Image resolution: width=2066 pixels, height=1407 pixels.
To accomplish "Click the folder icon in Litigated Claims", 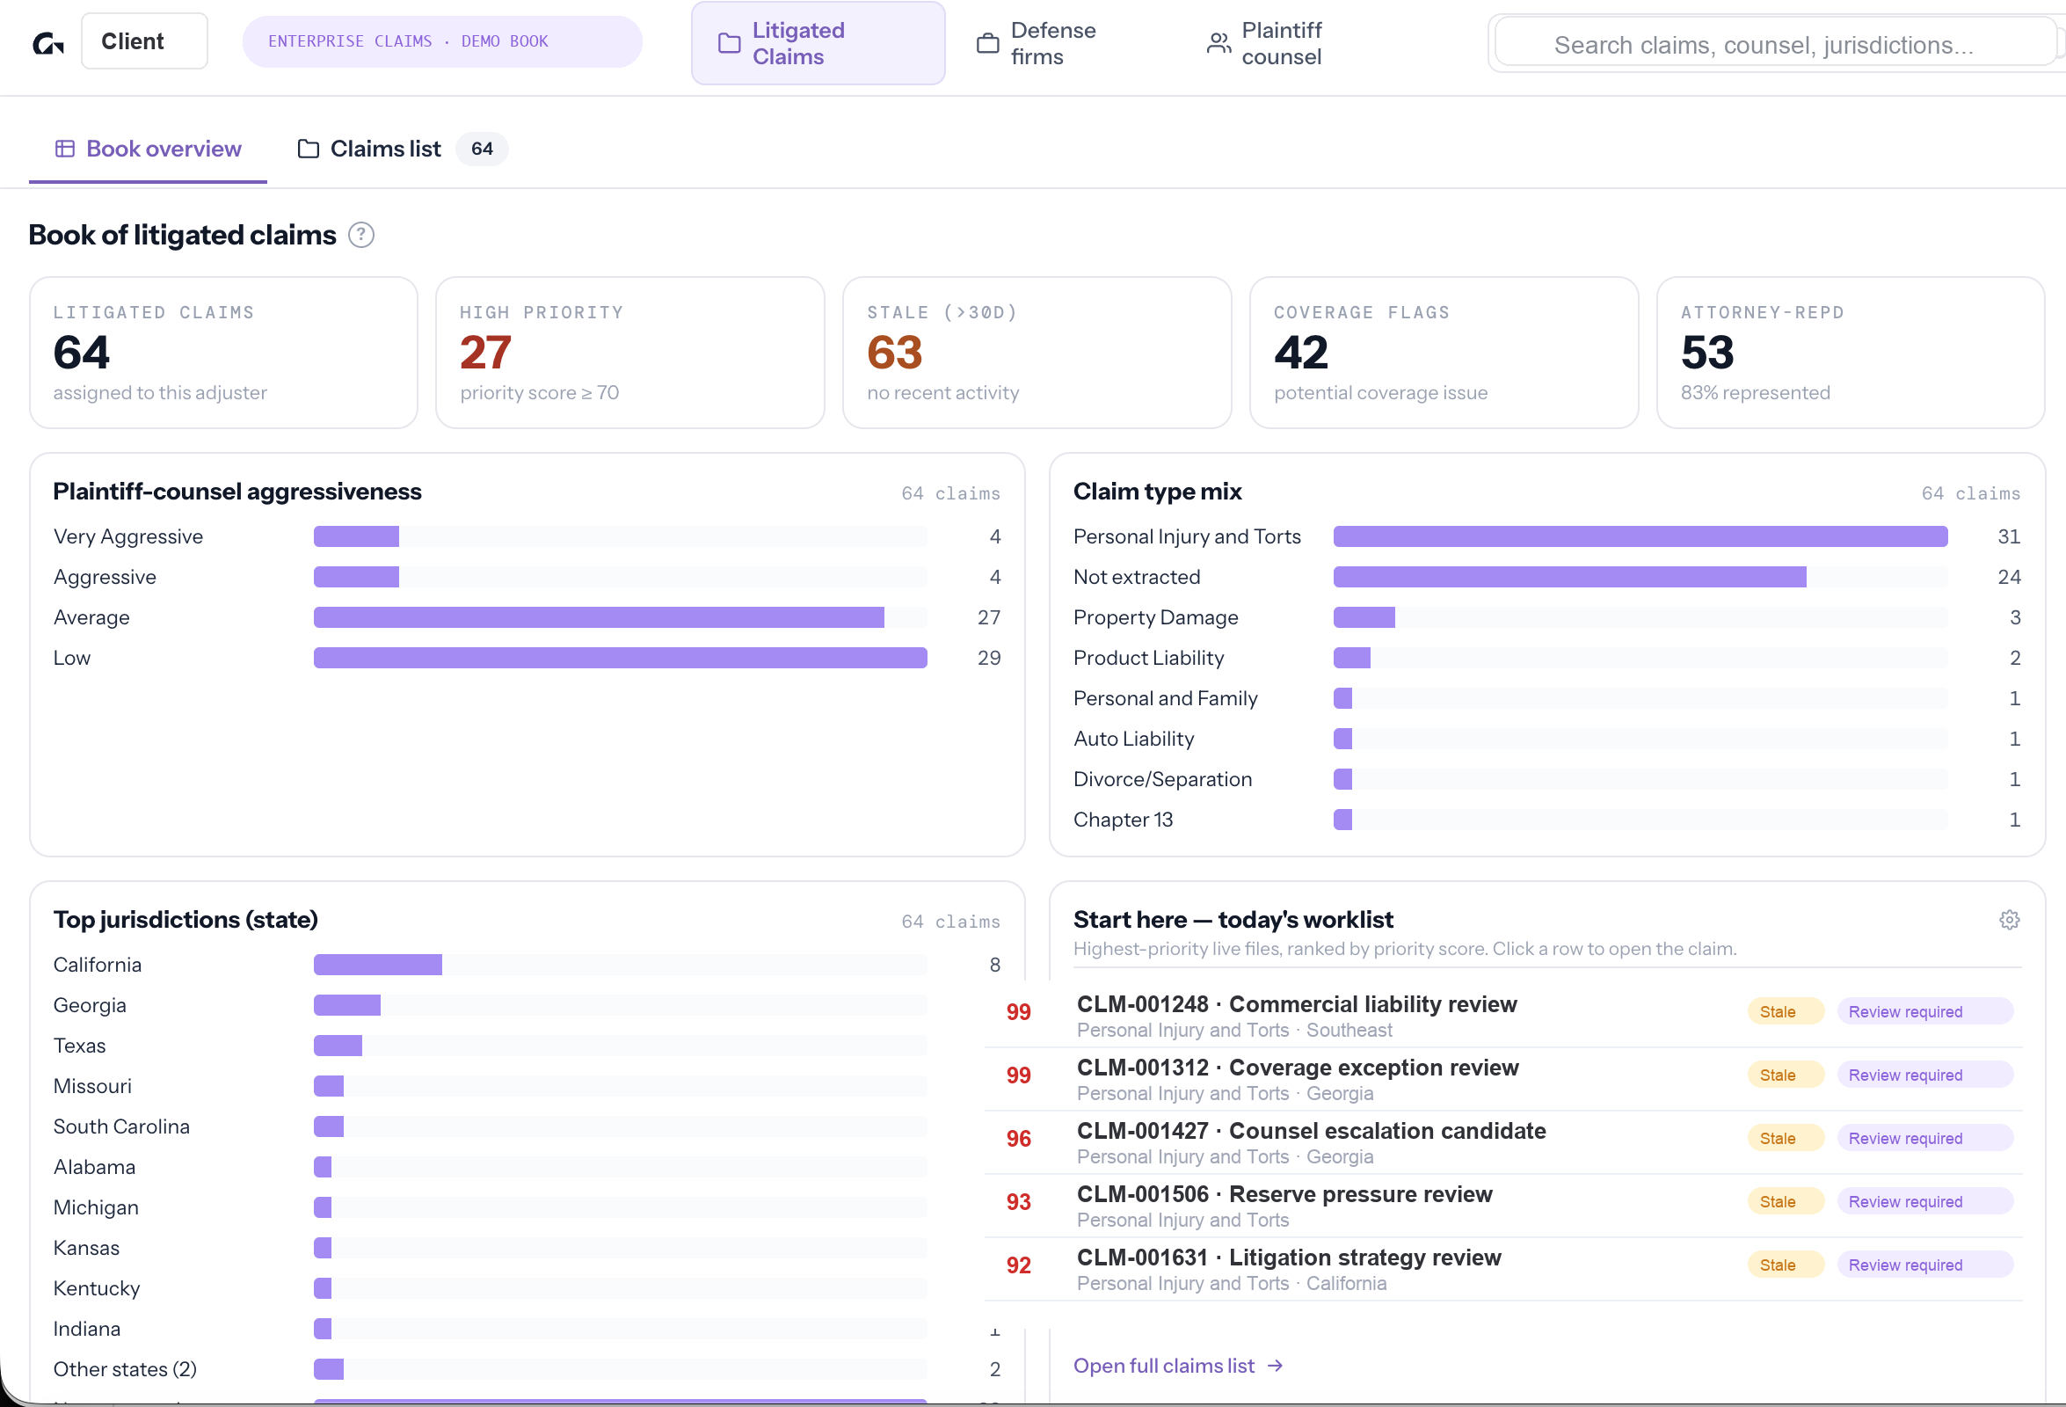I will coord(729,43).
